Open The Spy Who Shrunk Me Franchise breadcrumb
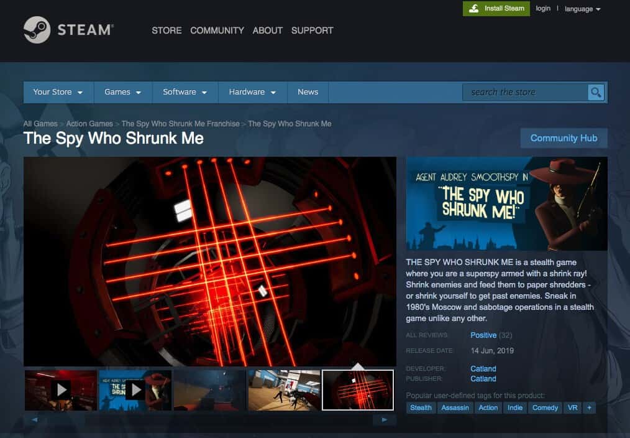The width and height of the screenshot is (630, 438). [x=180, y=124]
